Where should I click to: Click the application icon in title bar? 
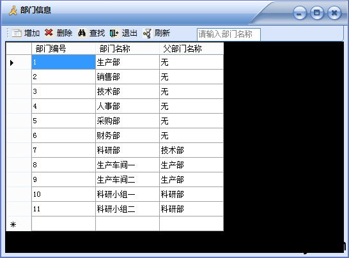point(13,10)
